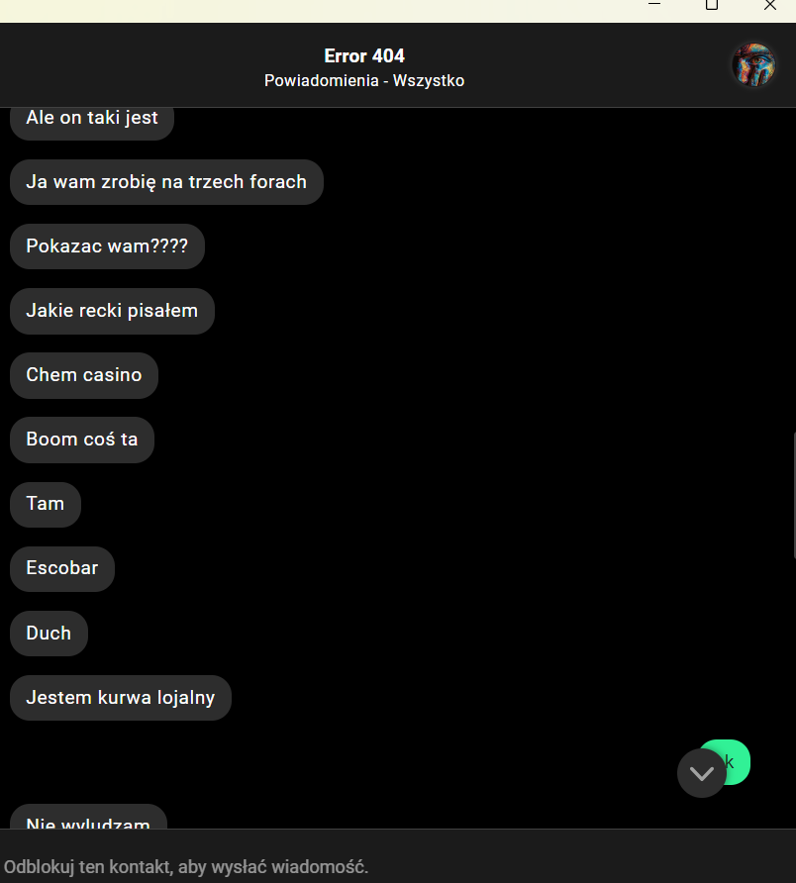Select the 'Boom coś ta' message bubble
Viewport: 796px width, 883px height.
[x=82, y=440]
